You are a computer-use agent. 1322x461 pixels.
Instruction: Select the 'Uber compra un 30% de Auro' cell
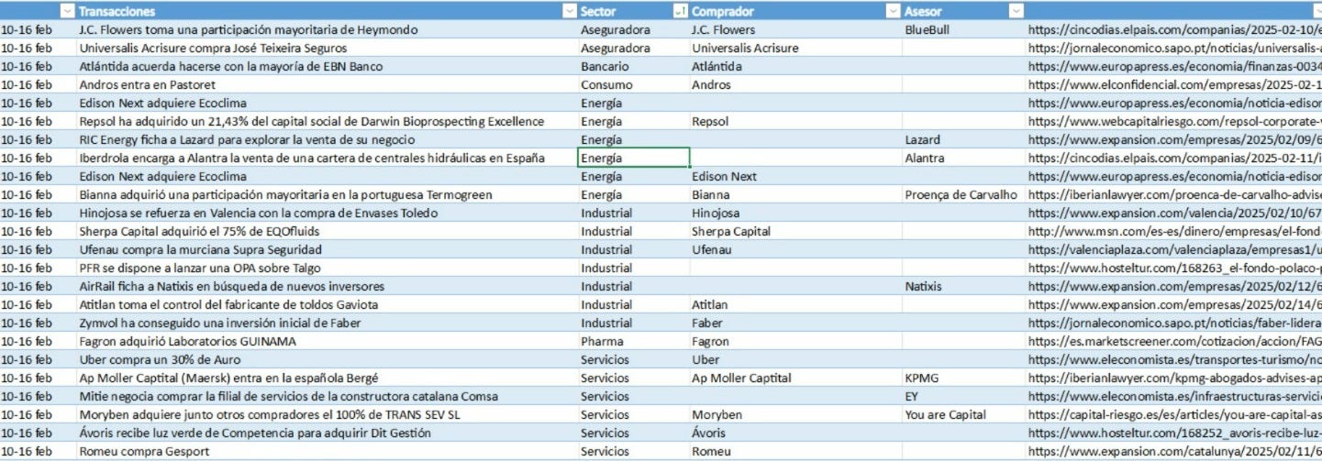pos(326,359)
